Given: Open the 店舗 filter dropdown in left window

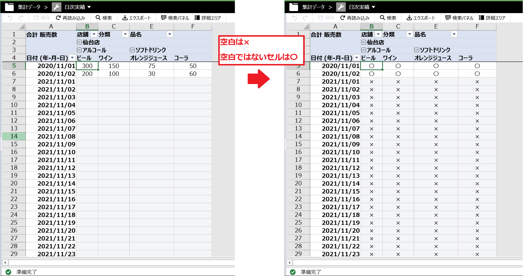Looking at the screenshot, I should point(94,34).
